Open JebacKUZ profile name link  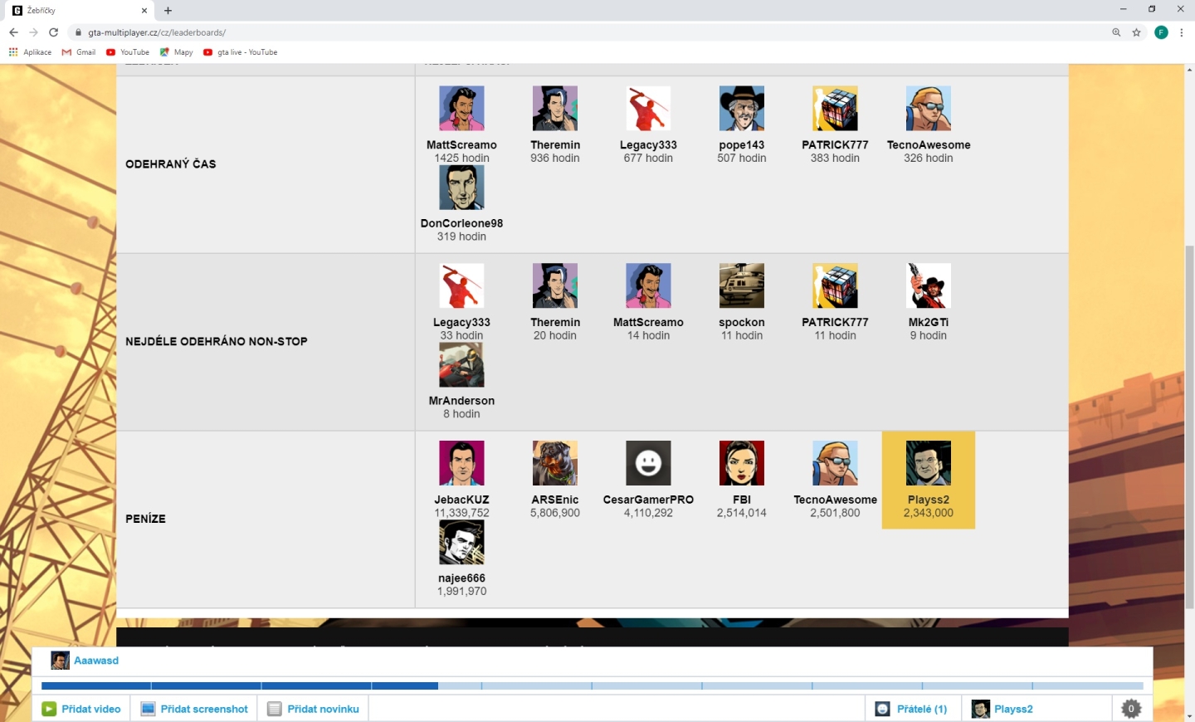click(461, 500)
